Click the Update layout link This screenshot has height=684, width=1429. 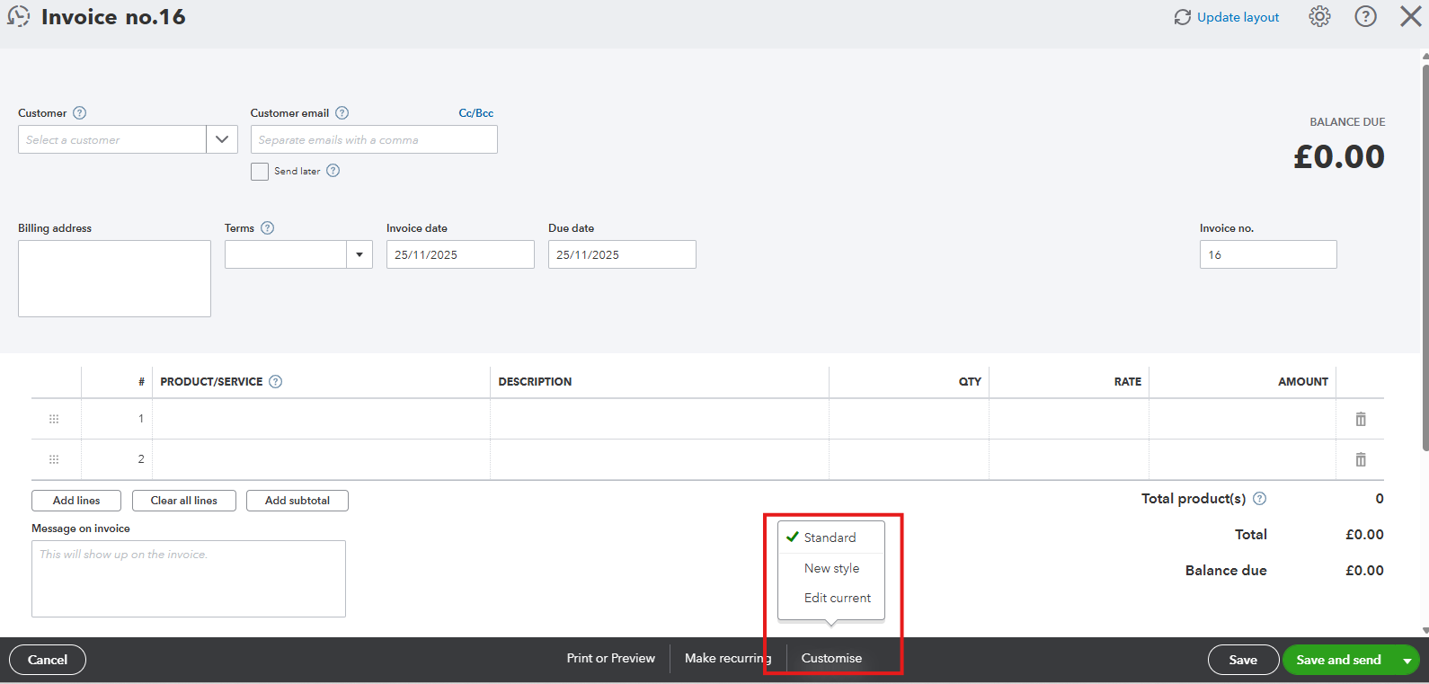pyautogui.click(x=1237, y=17)
